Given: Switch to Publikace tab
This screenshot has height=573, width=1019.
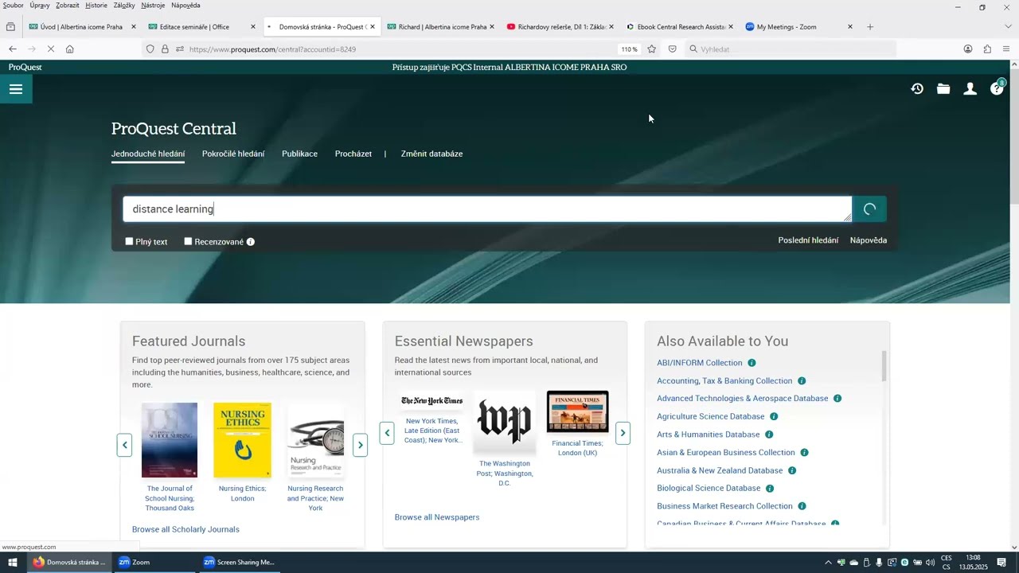Looking at the screenshot, I should click(x=299, y=154).
